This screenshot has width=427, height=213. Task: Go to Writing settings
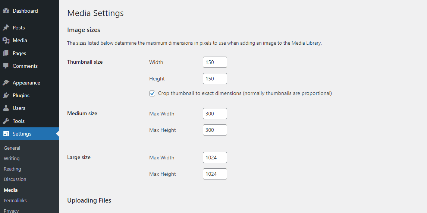coord(12,158)
